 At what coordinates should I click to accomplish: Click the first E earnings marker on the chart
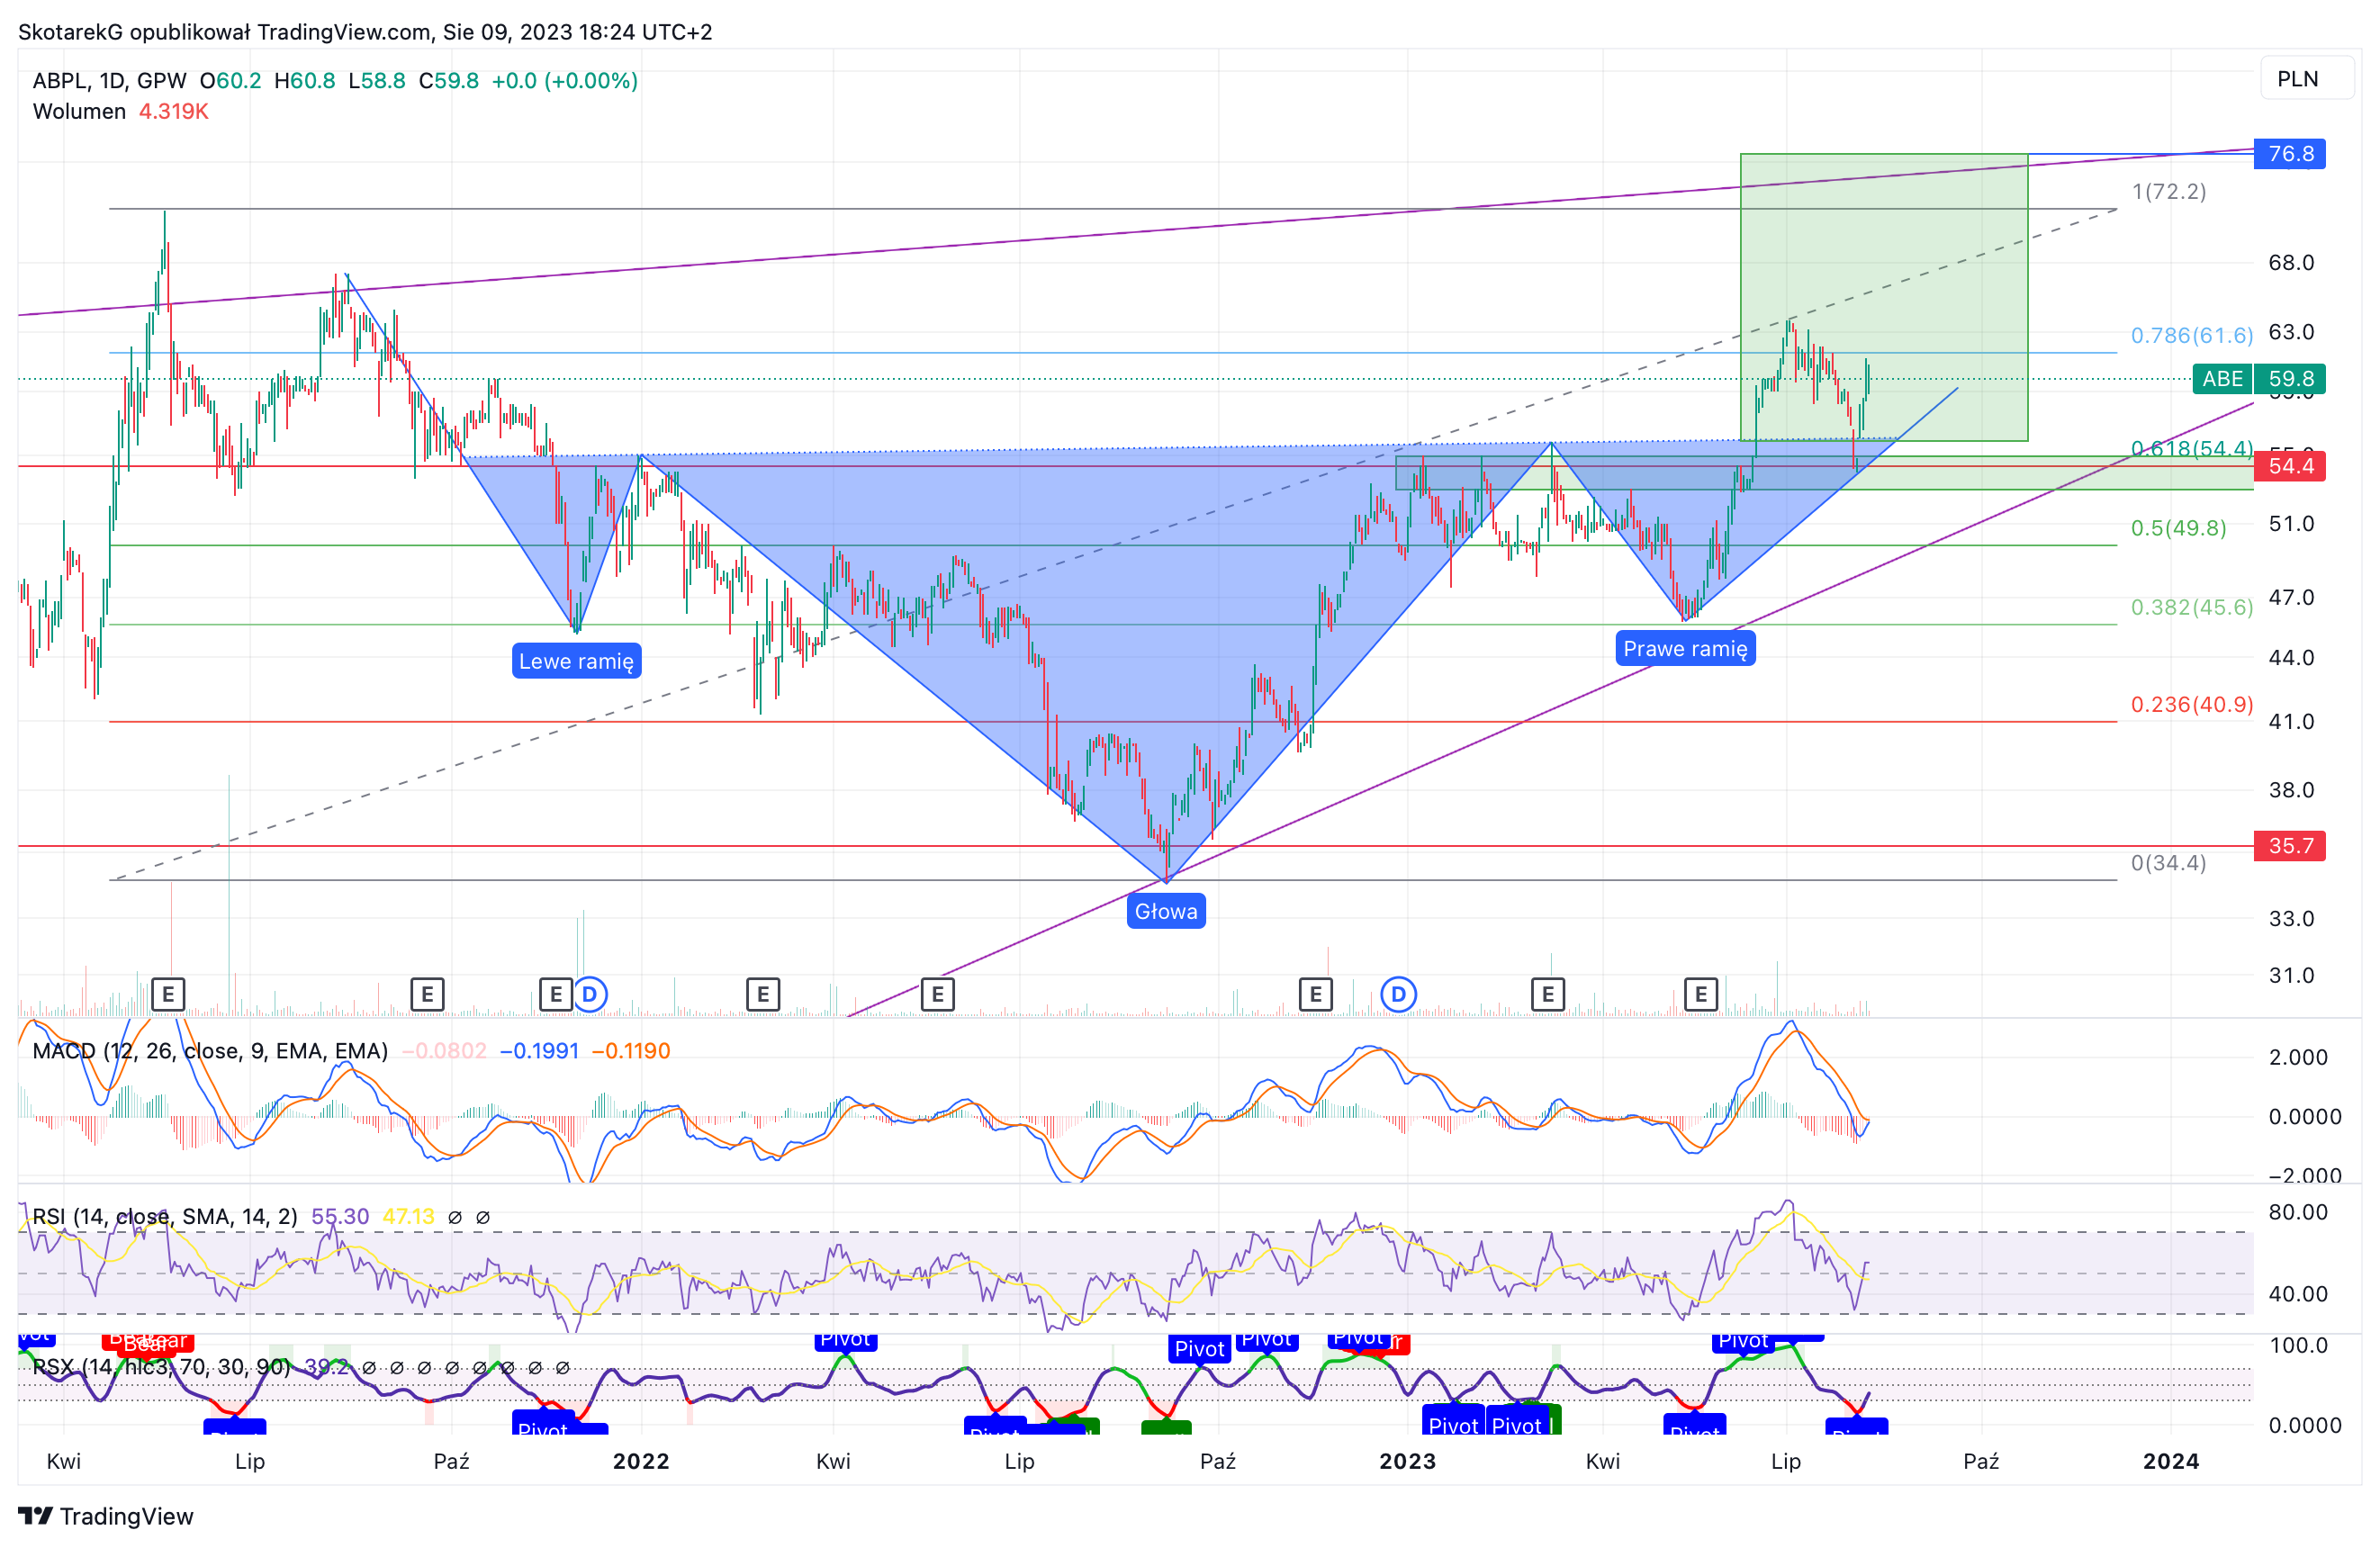coord(168,995)
